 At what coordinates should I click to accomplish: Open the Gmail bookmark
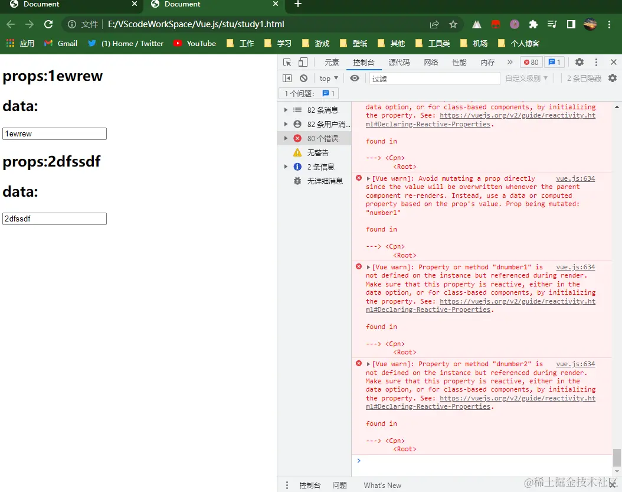pos(61,43)
